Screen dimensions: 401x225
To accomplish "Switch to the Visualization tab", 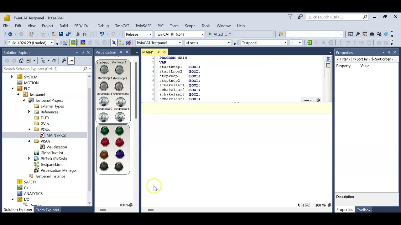I will tap(106, 52).
